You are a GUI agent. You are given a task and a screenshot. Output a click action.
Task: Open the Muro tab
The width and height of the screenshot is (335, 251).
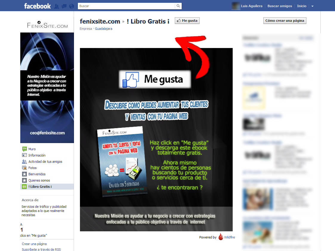(x=32, y=149)
